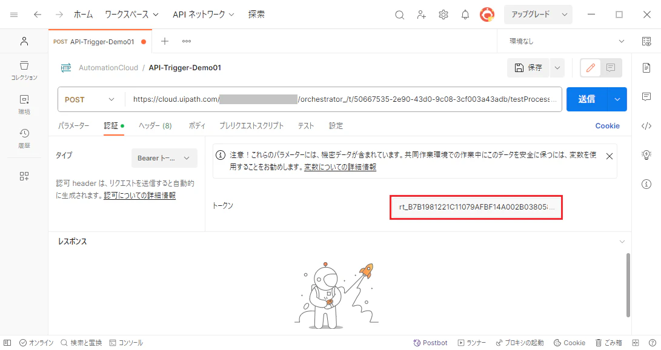Open the search magnifier icon
Image resolution: width=661 pixels, height=350 pixels.
(400, 15)
